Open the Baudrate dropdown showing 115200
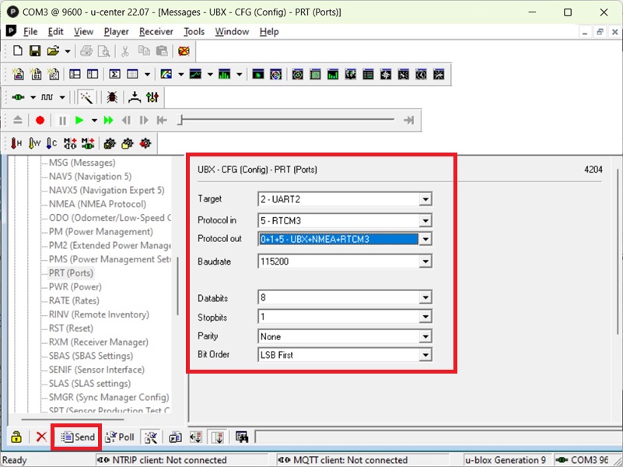Screen dimensions: 623x467 point(425,262)
